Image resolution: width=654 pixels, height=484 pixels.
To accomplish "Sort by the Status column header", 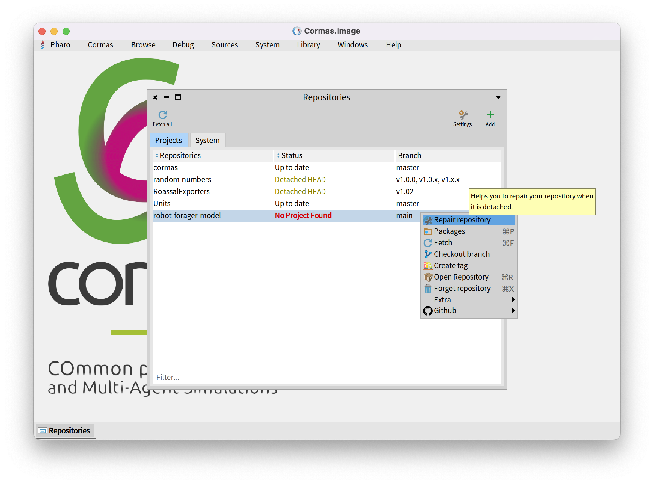I will pos(292,156).
